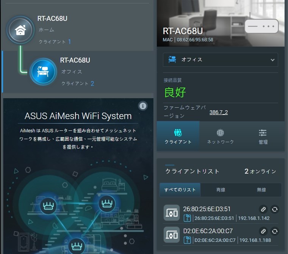The height and width of the screenshot is (254, 288).
Task: Click reconnect icon for 26:80:25:6E:D3:51
Action: [275, 209]
